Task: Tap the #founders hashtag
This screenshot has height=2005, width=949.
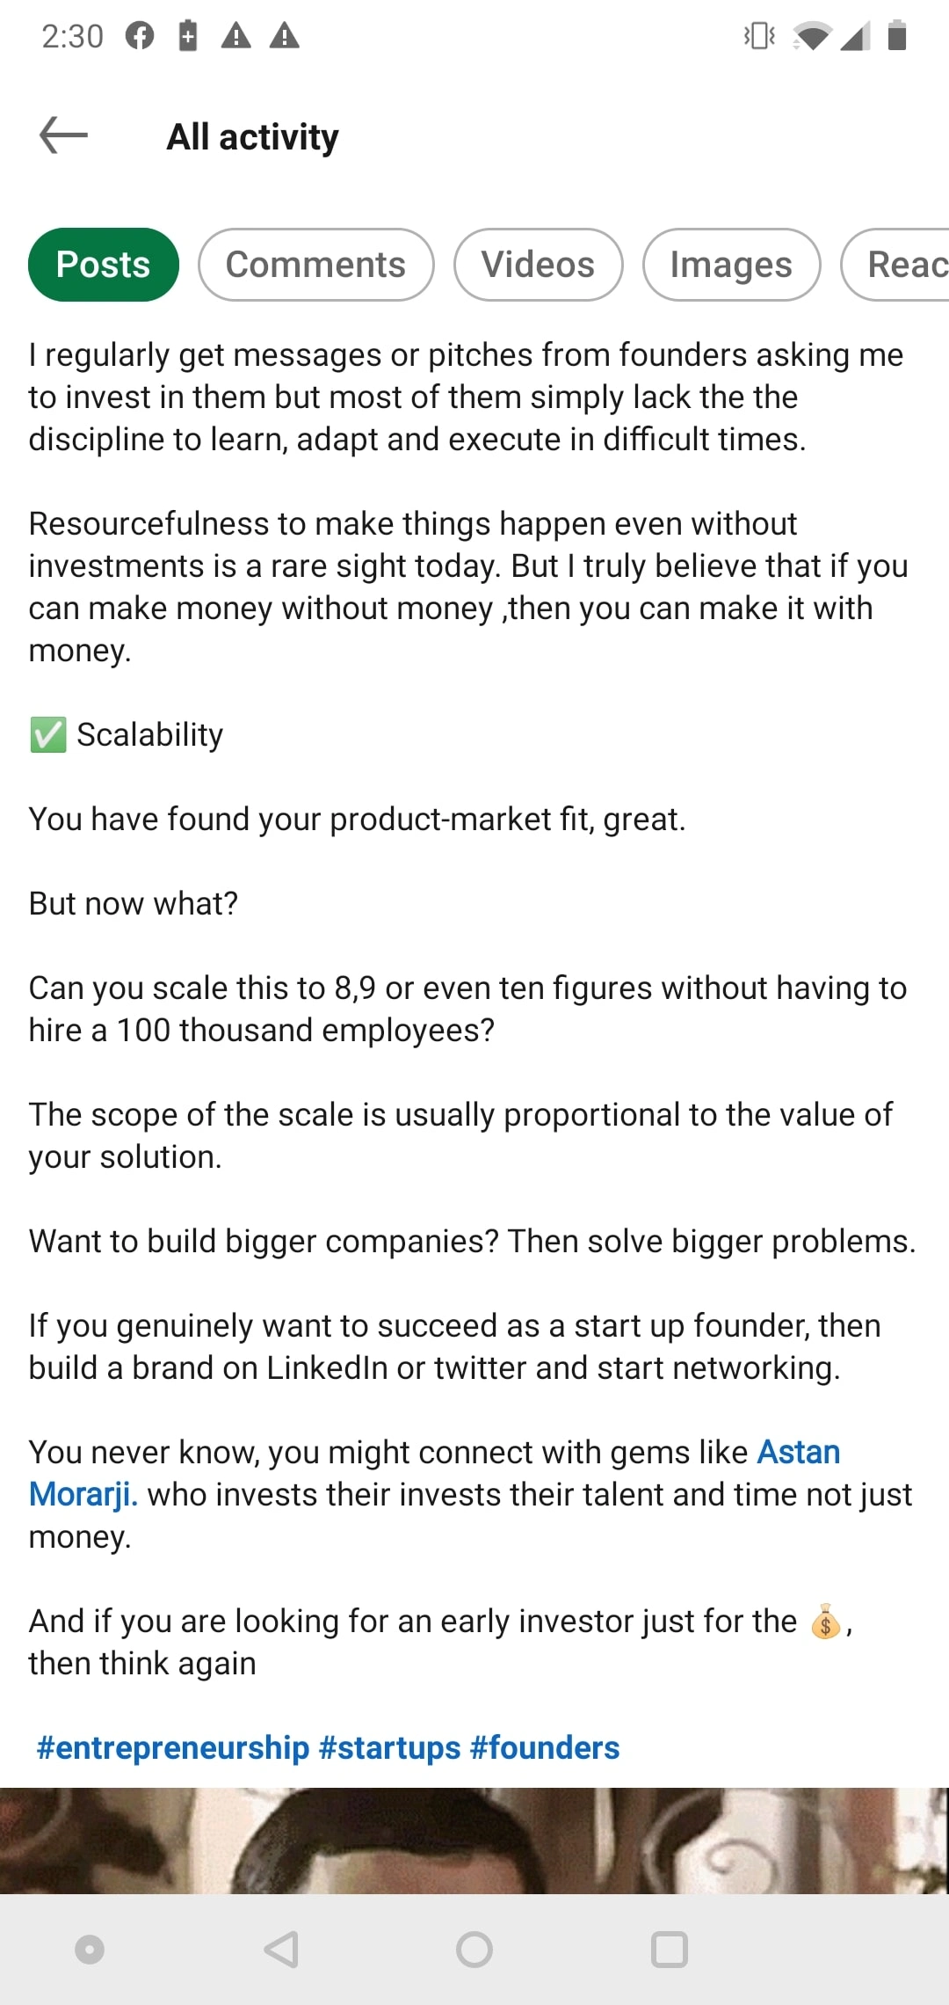Action: (x=545, y=1747)
